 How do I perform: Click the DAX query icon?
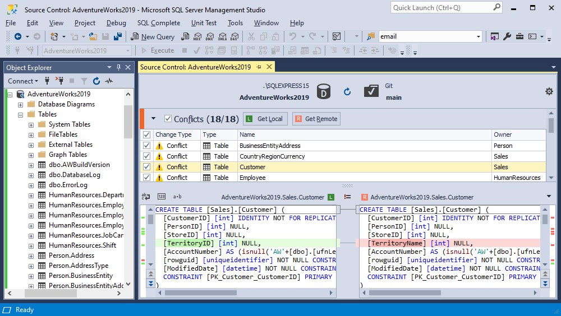point(234,36)
